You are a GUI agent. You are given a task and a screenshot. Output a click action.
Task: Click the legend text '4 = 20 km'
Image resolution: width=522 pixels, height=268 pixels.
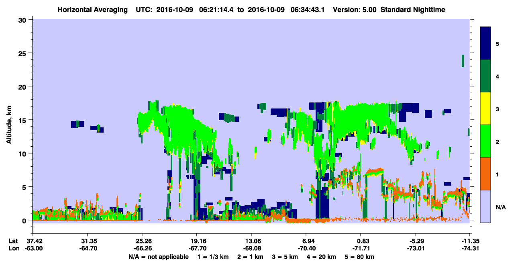click(321, 256)
